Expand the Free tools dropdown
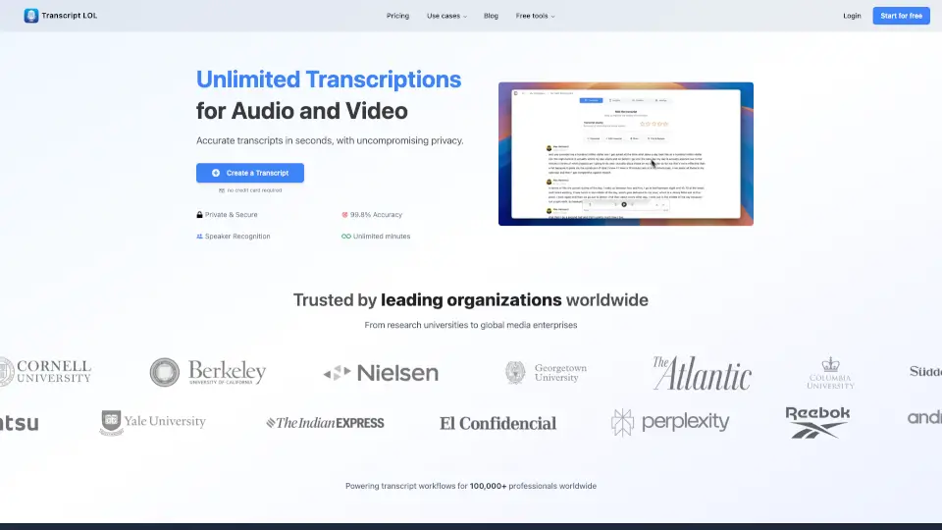The image size is (942, 530). click(x=535, y=16)
